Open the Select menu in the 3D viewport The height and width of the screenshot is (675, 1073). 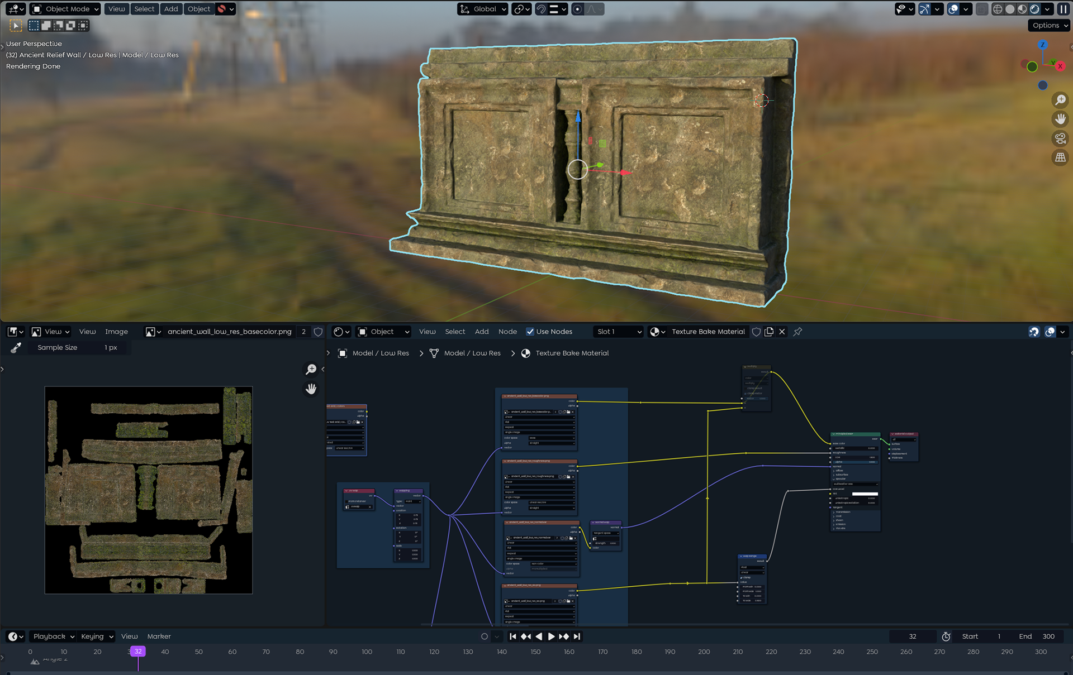(144, 9)
